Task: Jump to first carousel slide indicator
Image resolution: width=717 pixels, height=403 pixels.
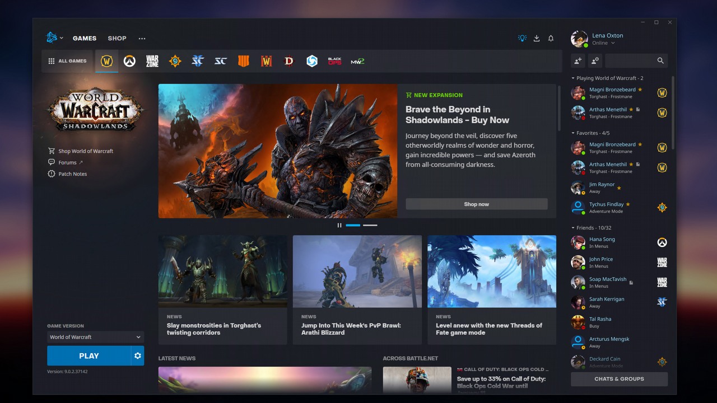Action: [353, 225]
